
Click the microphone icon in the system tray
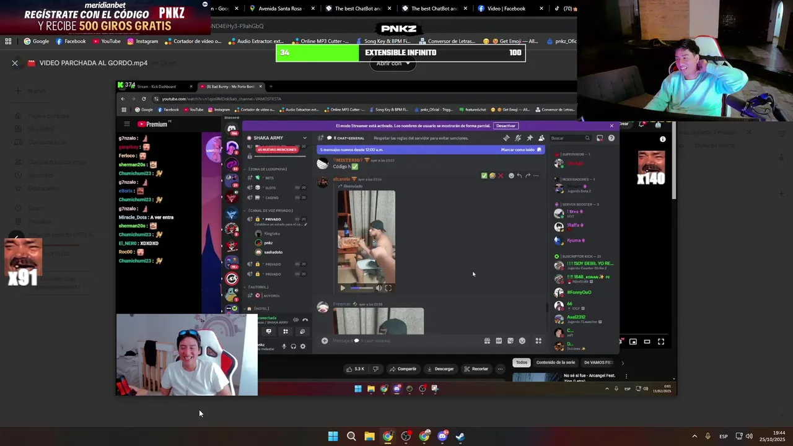pos(708,436)
